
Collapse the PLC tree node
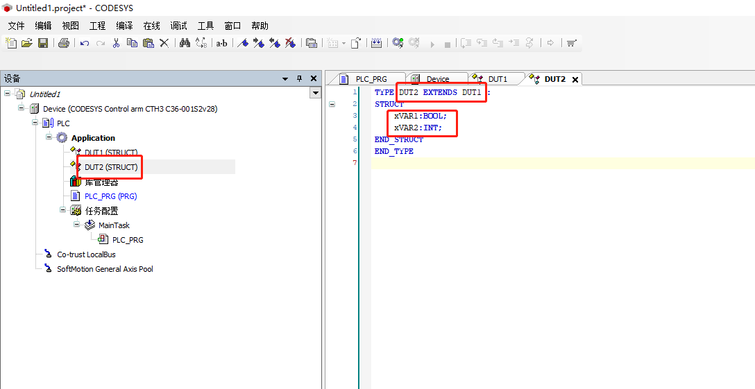[35, 122]
